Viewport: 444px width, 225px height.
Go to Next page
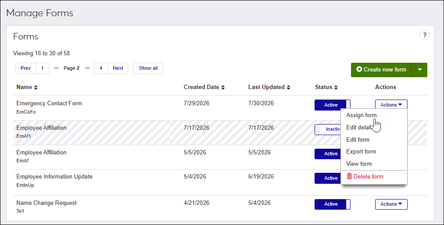tap(118, 68)
